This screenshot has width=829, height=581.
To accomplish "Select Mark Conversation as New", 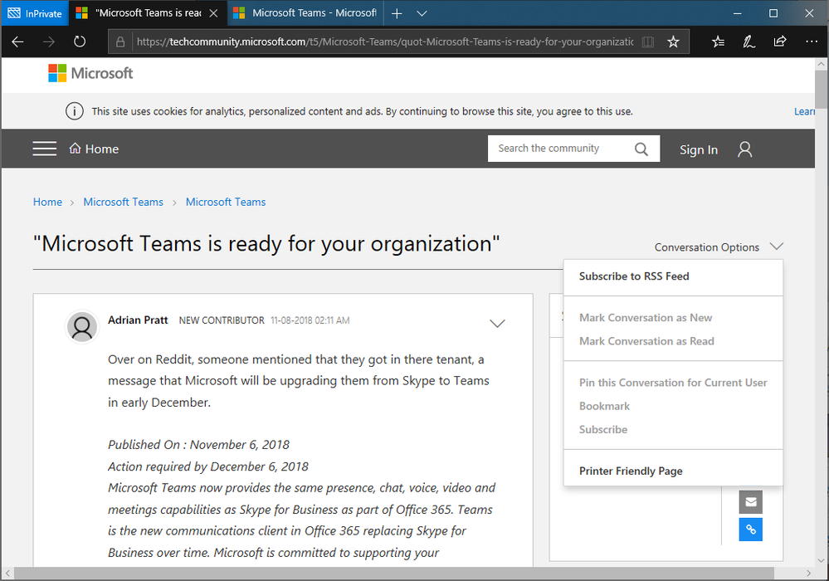I will 646,318.
